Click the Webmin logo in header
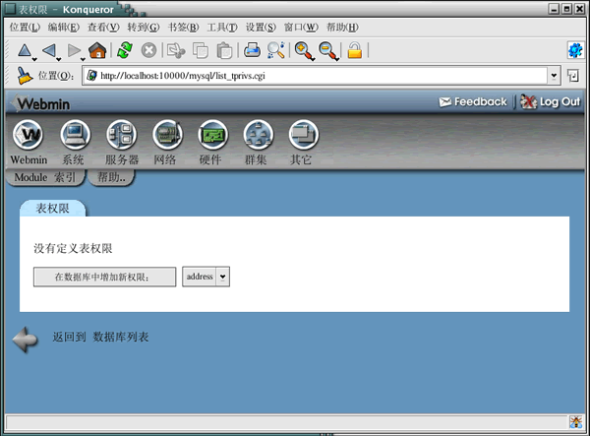Viewport: 590px width, 436px height. click(x=40, y=103)
